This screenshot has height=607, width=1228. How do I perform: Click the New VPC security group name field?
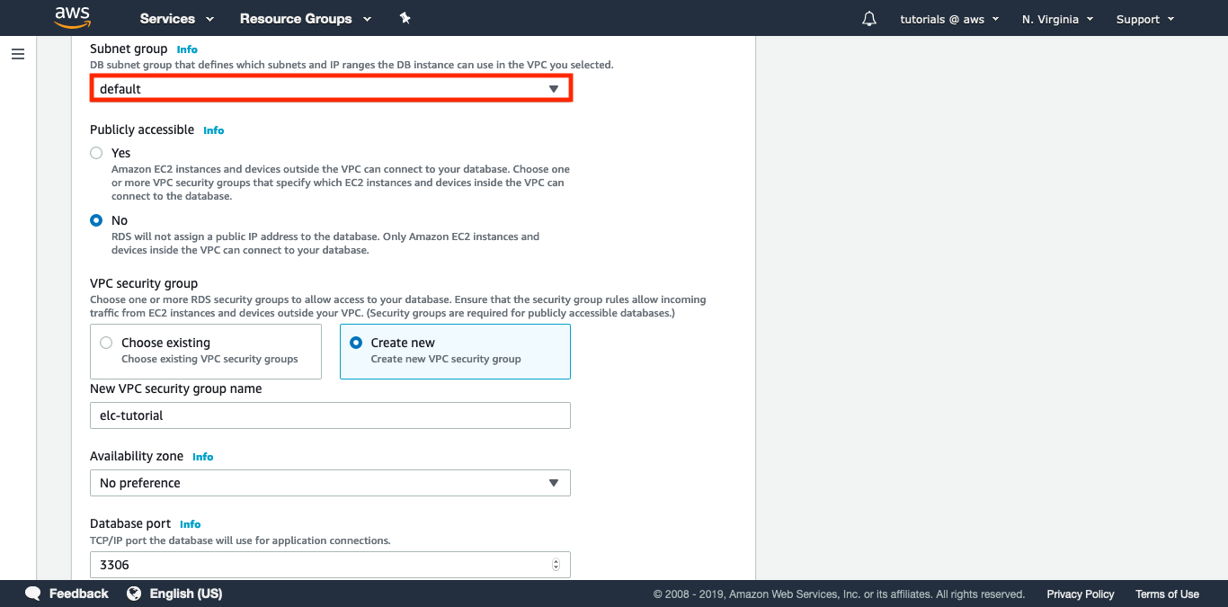tap(330, 415)
